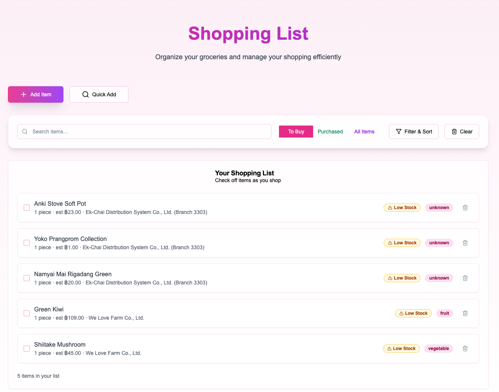Click the search magnifier icon in search box

point(25,132)
